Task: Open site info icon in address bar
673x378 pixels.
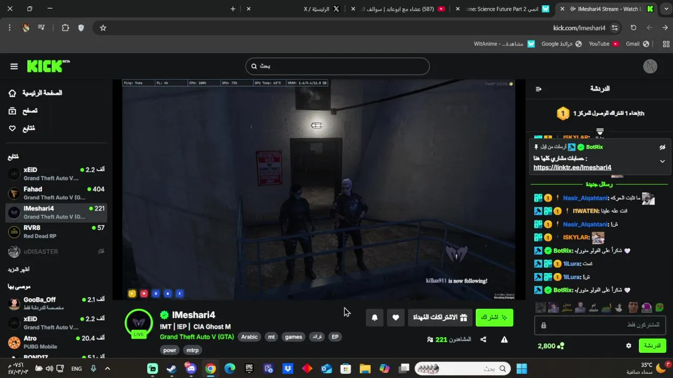Action: click(615, 28)
